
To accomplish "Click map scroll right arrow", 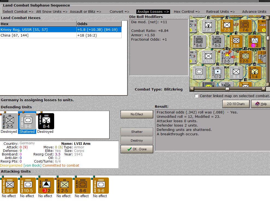I will click(x=264, y=89).
